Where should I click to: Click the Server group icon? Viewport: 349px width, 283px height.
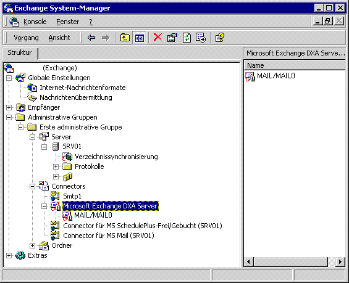44,137
